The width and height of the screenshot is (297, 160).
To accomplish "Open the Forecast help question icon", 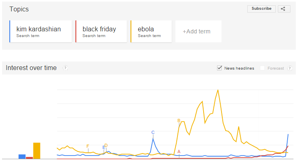I will click(290, 68).
